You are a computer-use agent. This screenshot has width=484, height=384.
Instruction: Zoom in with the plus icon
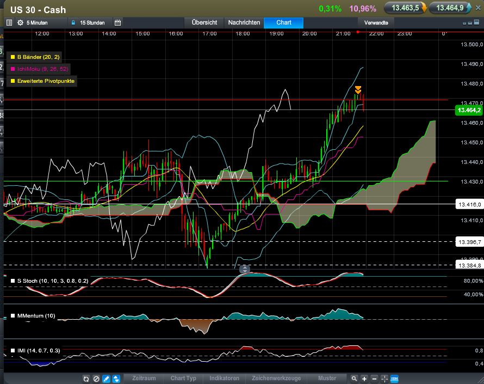(364, 379)
